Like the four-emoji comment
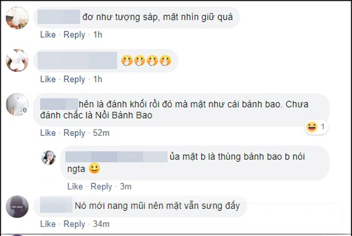The width and height of the screenshot is (352, 236). 47,79
